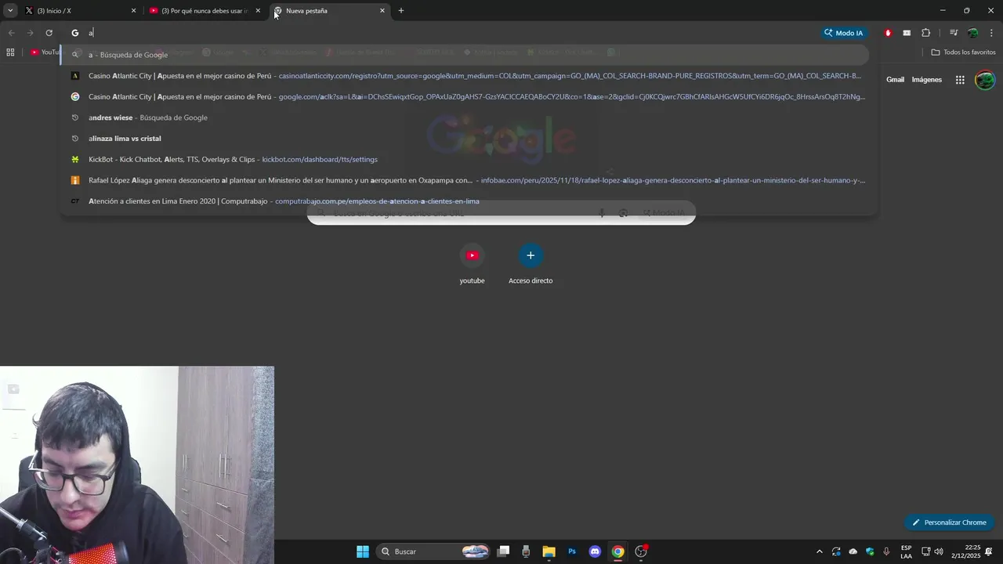Close the Nueva pestaña tab
1003x564 pixels.
click(x=382, y=11)
